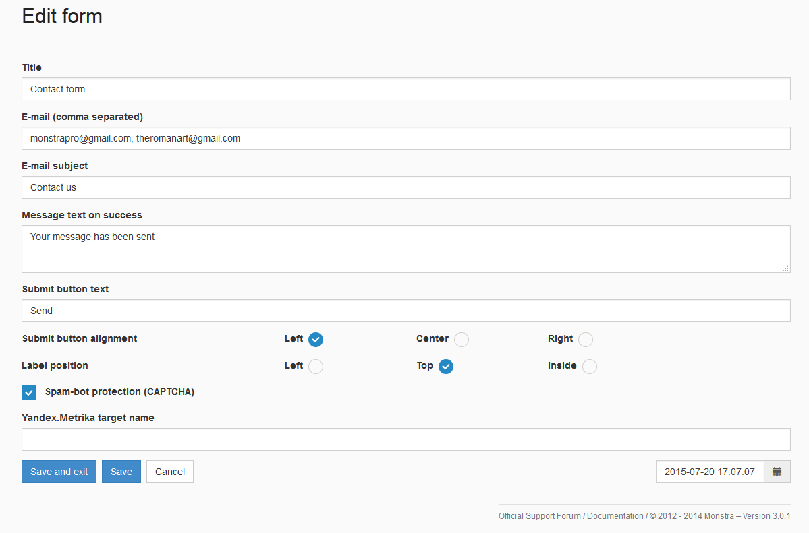Cancel editing the form

point(170,472)
